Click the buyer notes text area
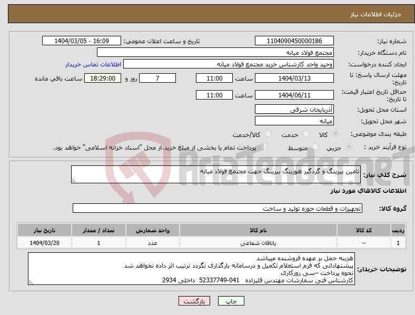The height and width of the screenshot is (315, 415). 191,269
